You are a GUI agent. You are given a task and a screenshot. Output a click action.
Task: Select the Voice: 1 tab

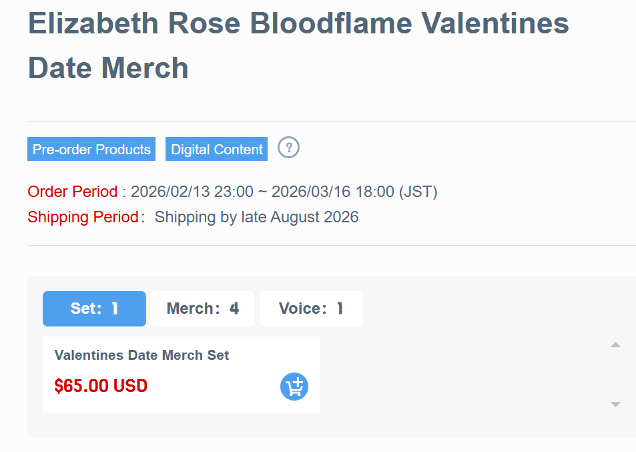311,308
